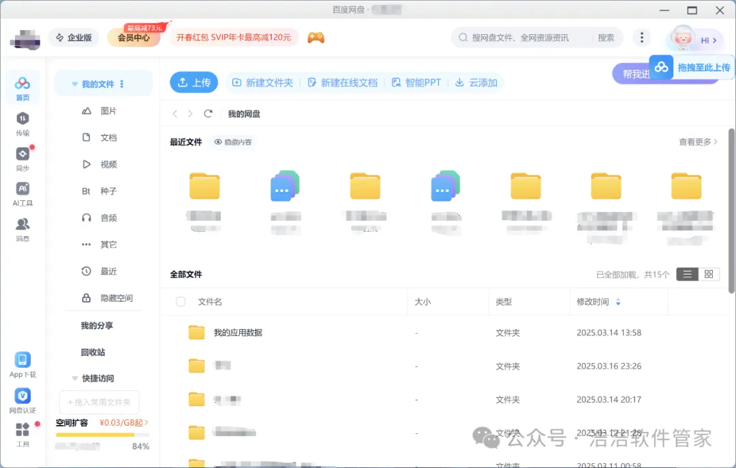
Task: Go forward with the right arrow
Action: (x=190, y=114)
